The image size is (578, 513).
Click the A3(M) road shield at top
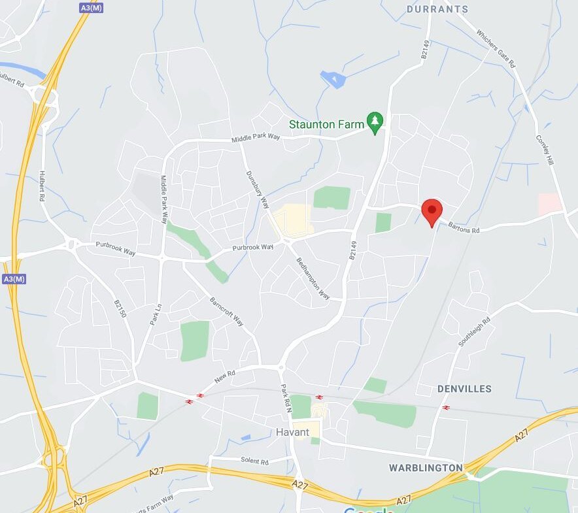91,8
